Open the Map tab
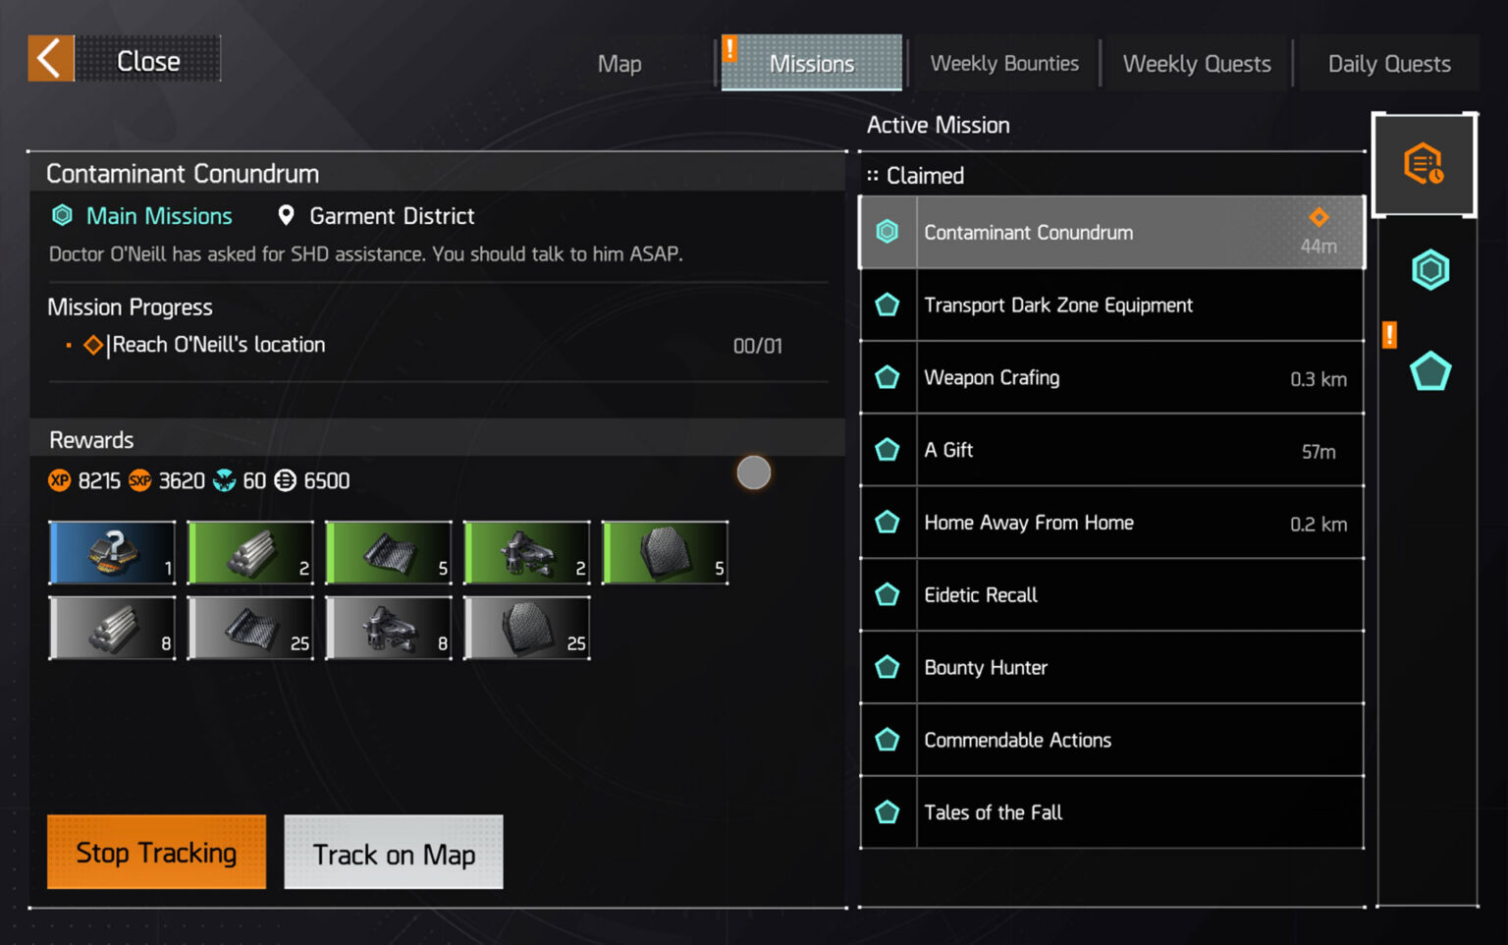The width and height of the screenshot is (1508, 945). (x=619, y=62)
